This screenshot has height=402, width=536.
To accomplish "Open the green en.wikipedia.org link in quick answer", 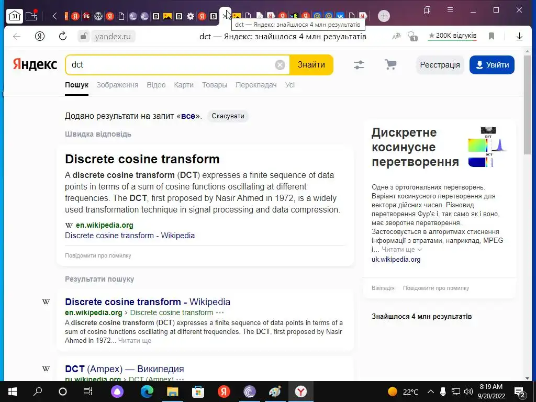I will [x=105, y=225].
